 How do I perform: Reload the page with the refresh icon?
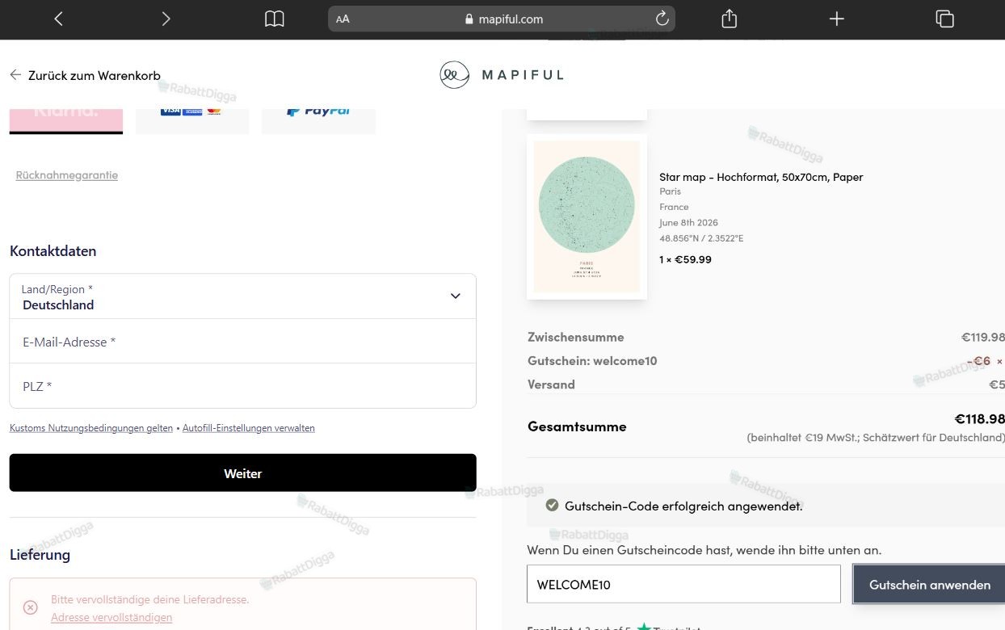tap(662, 19)
